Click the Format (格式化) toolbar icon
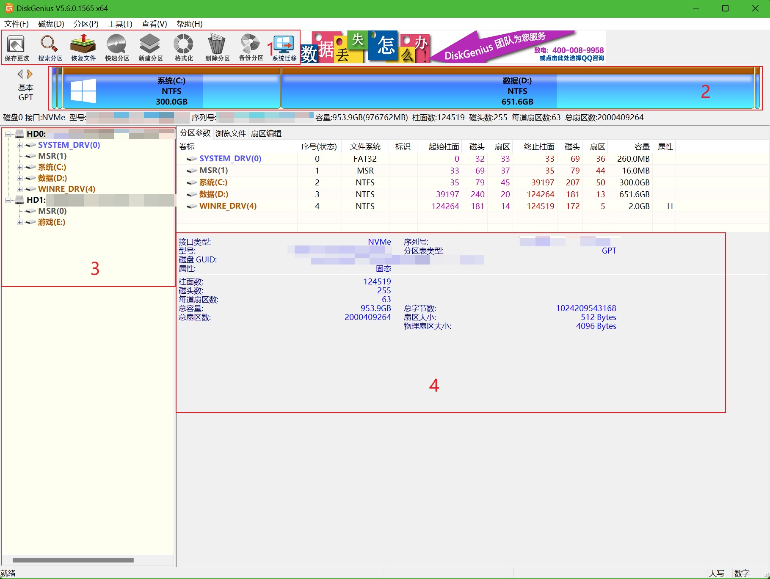The width and height of the screenshot is (770, 579). [184, 48]
